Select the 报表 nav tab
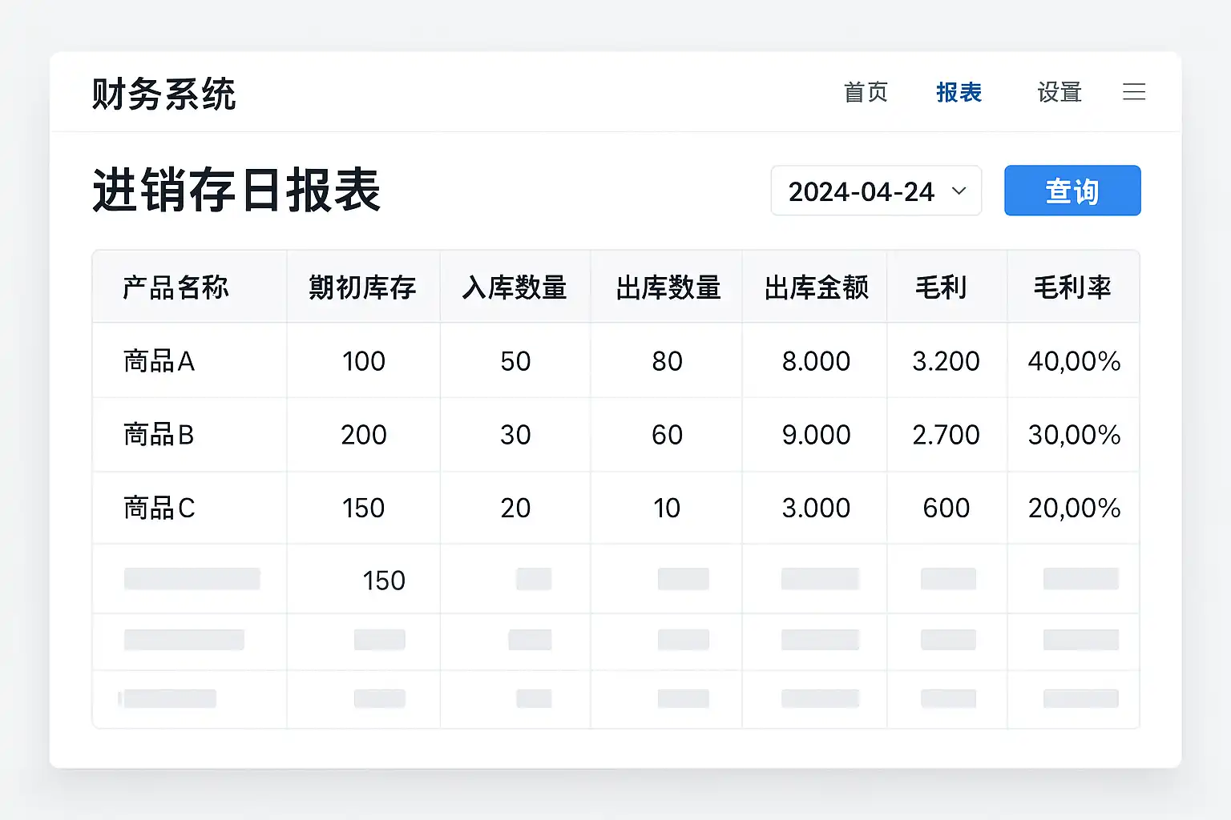This screenshot has height=820, width=1231. pyautogui.click(x=959, y=93)
